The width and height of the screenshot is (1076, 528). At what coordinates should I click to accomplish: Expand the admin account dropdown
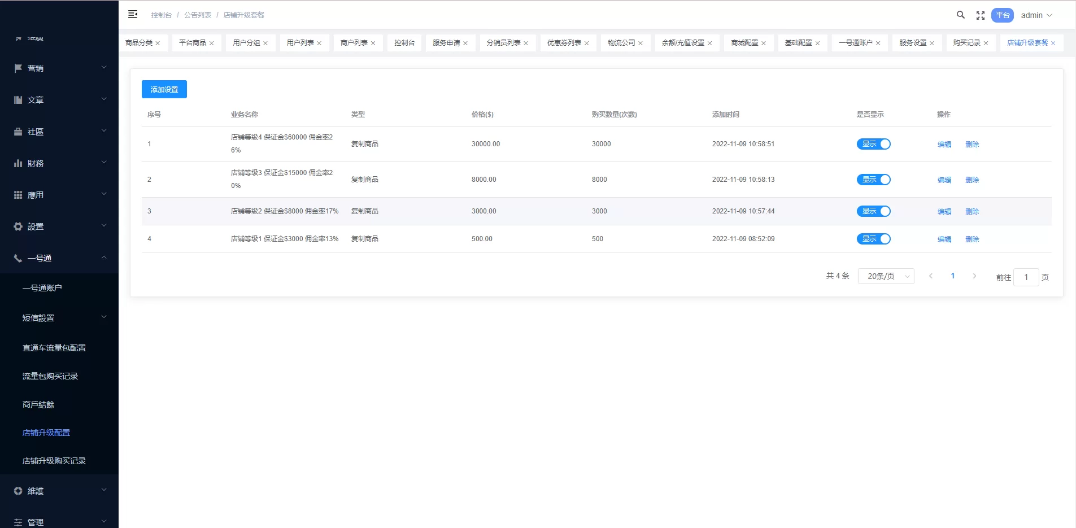click(1036, 15)
